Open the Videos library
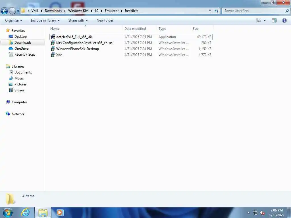The image size is (291, 218). click(19, 90)
